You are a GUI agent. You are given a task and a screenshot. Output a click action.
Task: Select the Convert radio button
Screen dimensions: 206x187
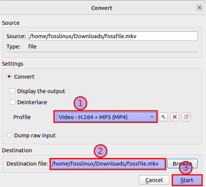[x=9, y=76]
